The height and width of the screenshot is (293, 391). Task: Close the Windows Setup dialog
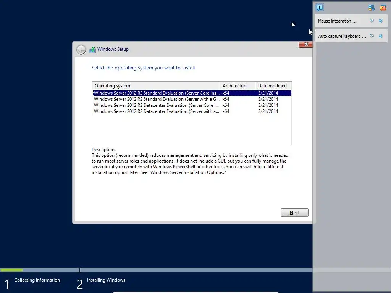(306, 44)
